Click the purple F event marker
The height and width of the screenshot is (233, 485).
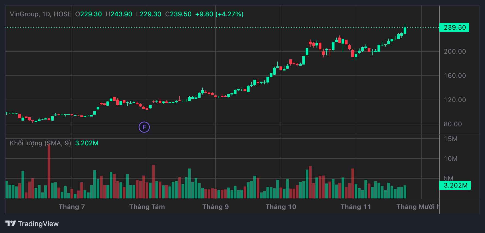click(x=144, y=127)
